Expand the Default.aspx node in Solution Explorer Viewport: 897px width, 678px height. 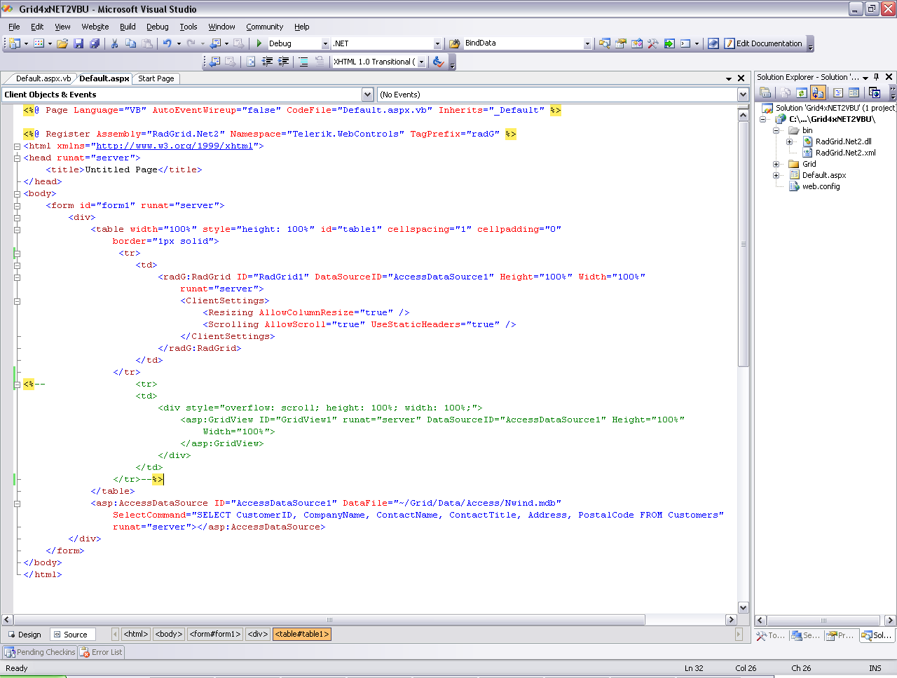[x=776, y=175]
